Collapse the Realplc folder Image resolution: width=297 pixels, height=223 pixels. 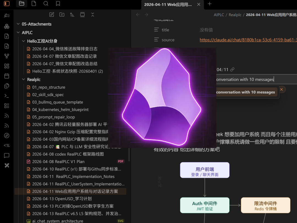pyautogui.click(x=23, y=79)
